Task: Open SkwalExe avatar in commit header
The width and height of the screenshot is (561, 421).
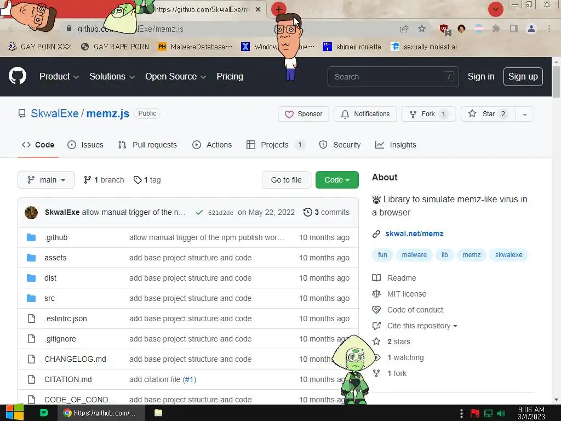Action: (31, 212)
